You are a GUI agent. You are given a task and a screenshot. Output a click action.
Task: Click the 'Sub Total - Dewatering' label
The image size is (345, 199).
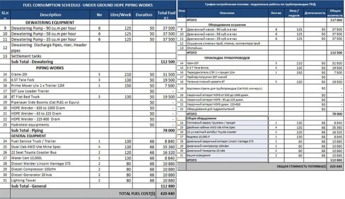pos(32,62)
